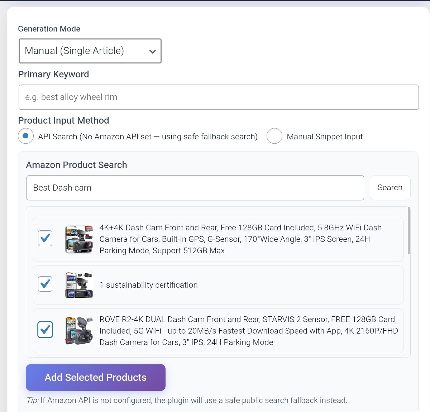The width and height of the screenshot is (430, 412).
Task: Deselect the ROVE R2-4K DUAL checkbox
Action: point(45,330)
